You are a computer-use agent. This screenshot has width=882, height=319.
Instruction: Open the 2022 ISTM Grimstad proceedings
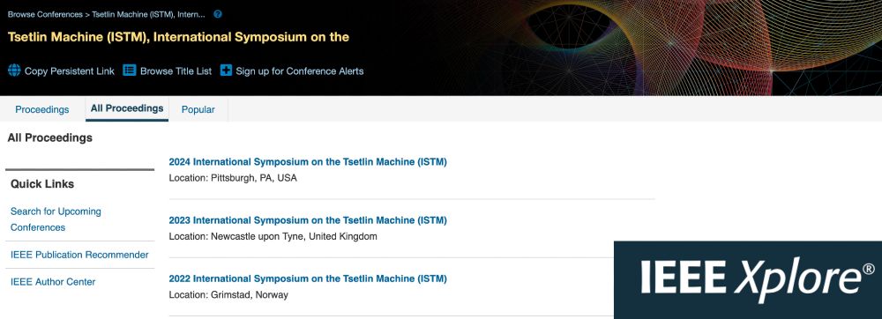click(x=308, y=278)
